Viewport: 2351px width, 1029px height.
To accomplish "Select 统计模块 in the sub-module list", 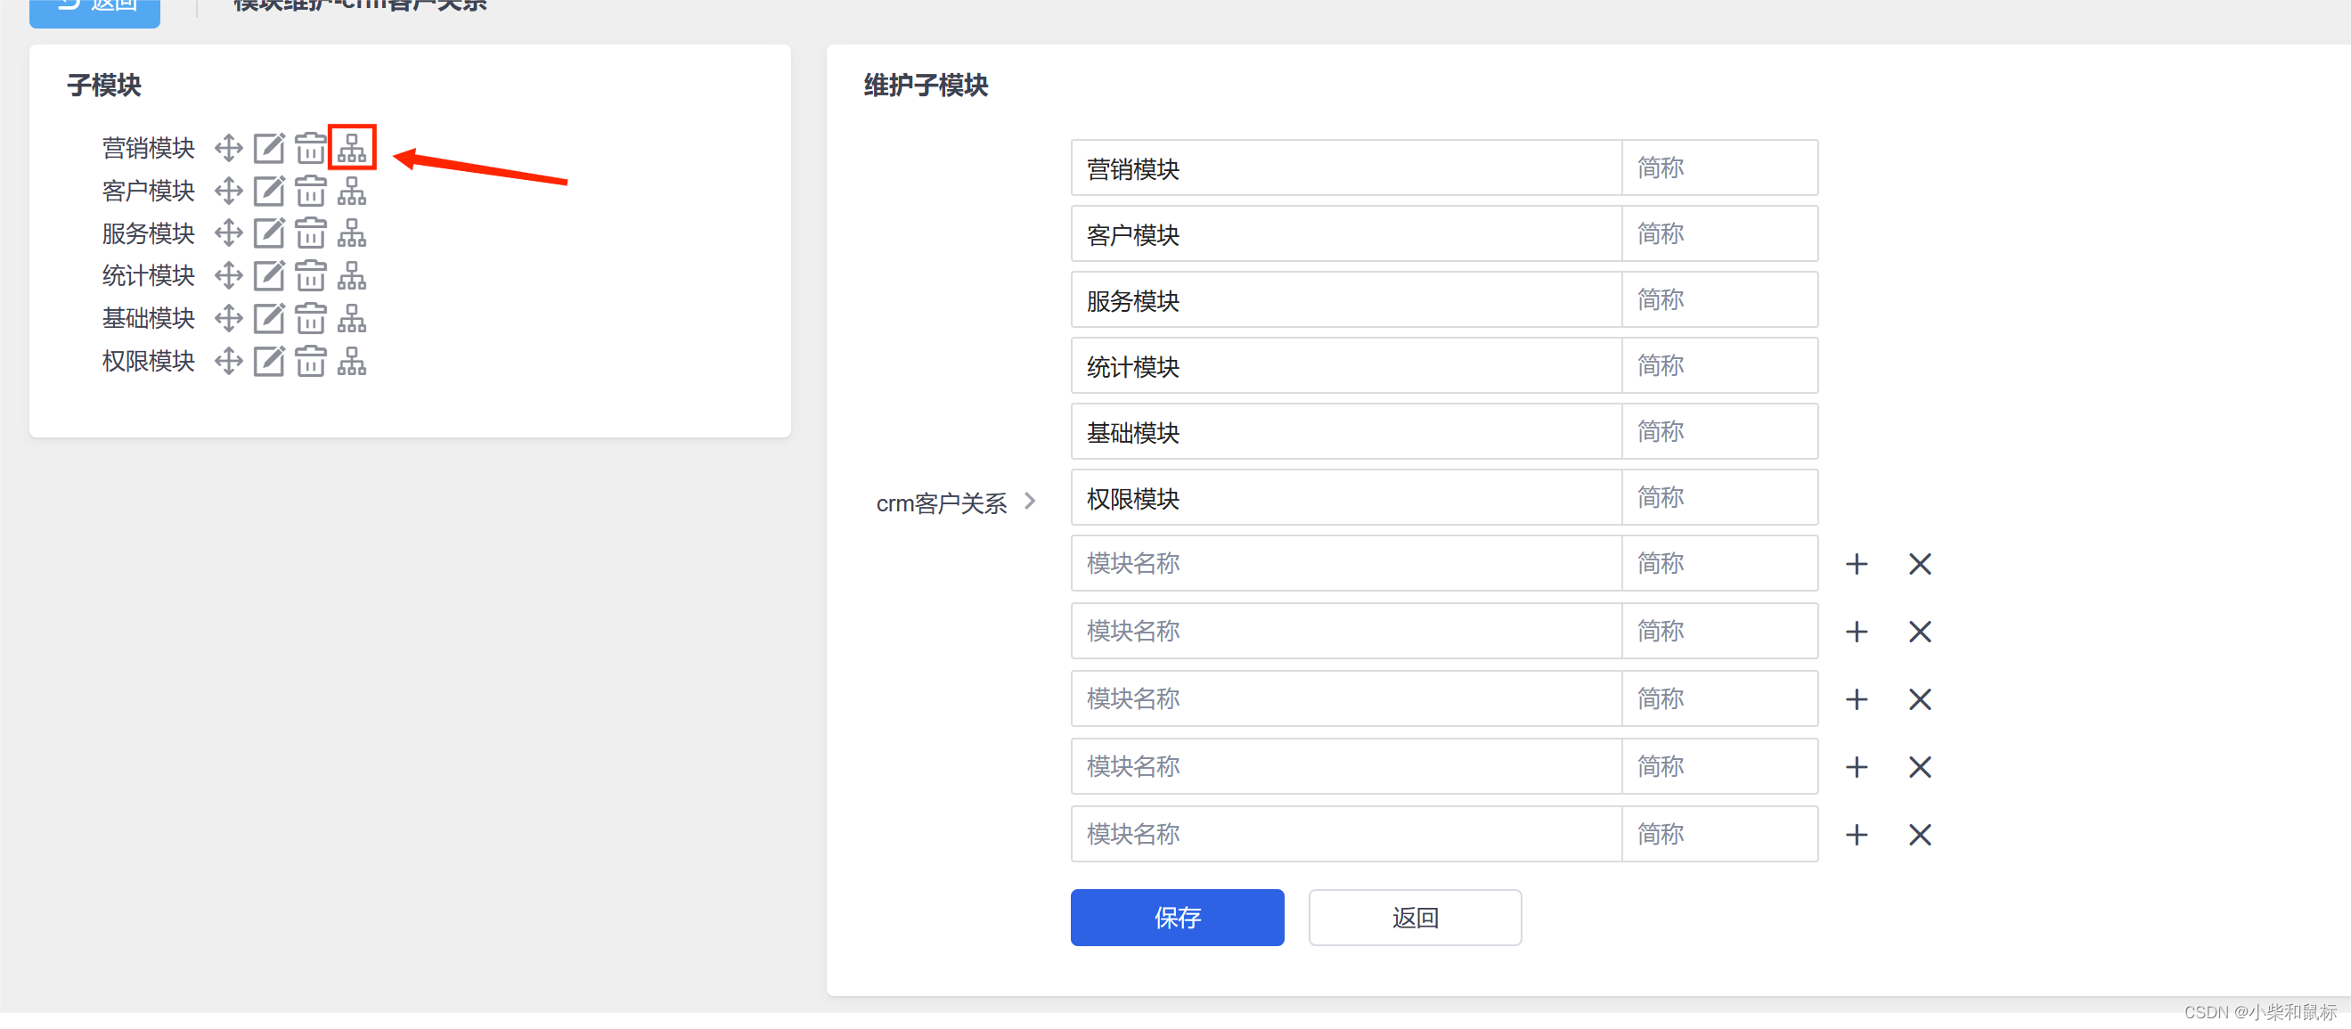I will [148, 276].
